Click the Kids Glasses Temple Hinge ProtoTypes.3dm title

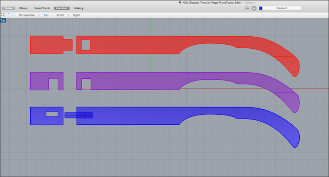[212, 3]
